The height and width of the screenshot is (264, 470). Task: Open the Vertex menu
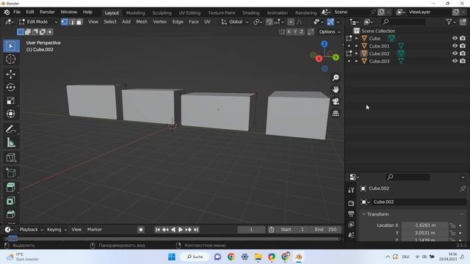160,22
